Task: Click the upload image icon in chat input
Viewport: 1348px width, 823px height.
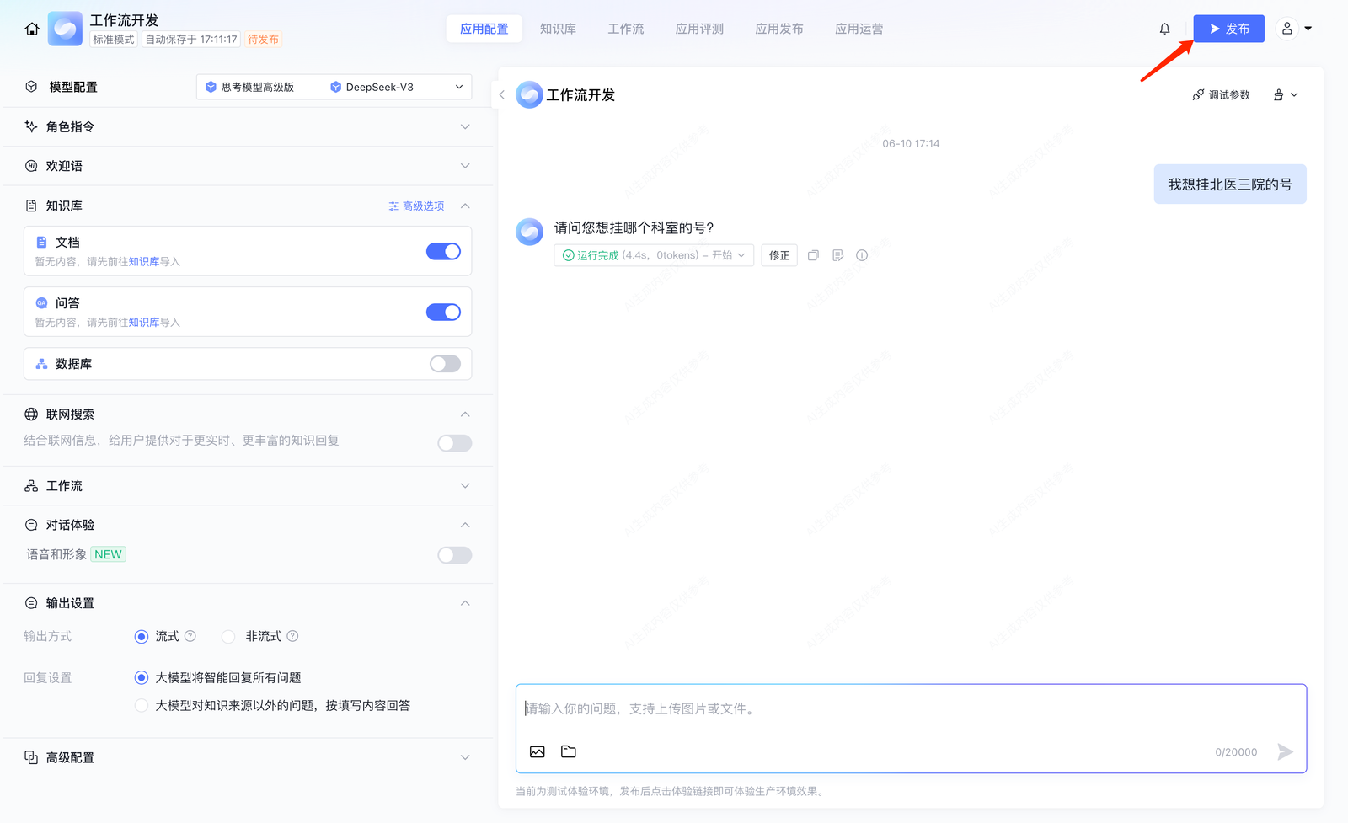Action: click(x=538, y=751)
